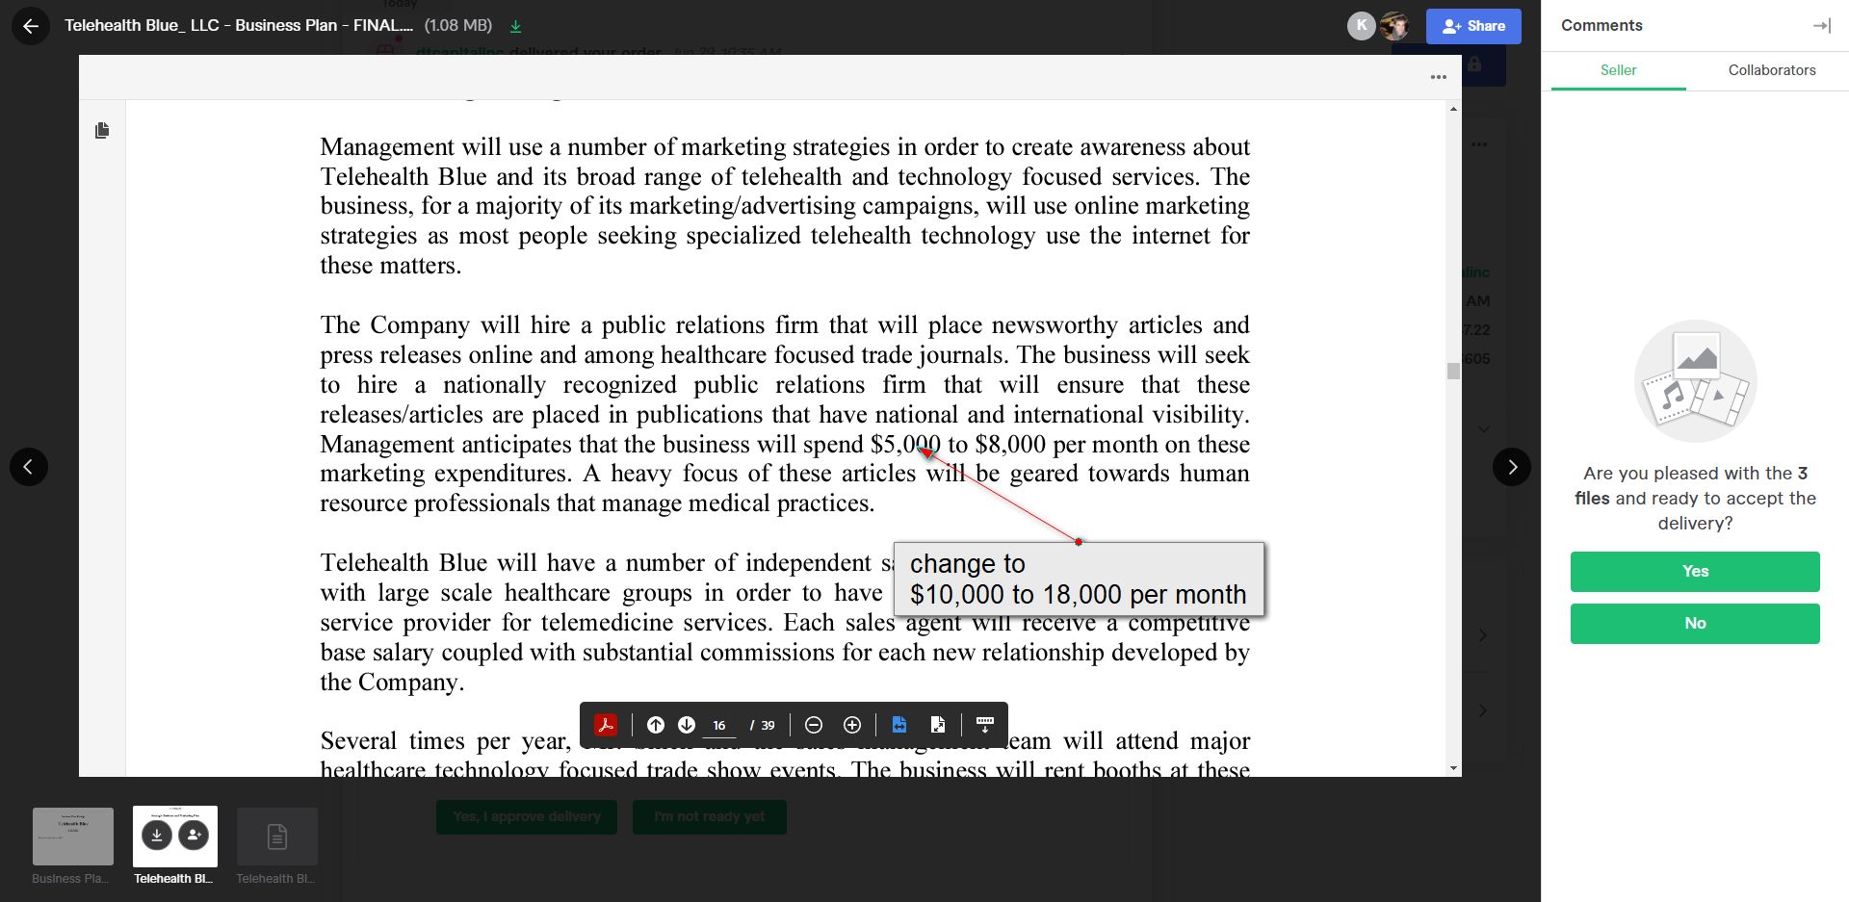Select the fit-to-page view icon
Viewport: 1849px width, 902px height.
[938, 725]
